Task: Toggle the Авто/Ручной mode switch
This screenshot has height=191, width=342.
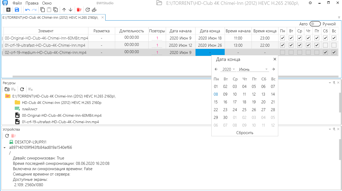Action: tap(315, 24)
